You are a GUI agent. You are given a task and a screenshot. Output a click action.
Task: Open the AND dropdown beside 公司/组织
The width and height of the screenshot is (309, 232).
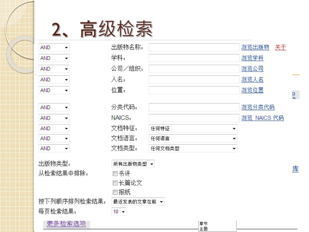point(54,69)
